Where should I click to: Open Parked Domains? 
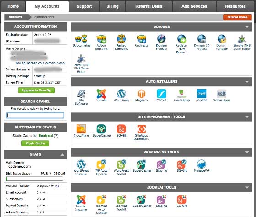121,42
